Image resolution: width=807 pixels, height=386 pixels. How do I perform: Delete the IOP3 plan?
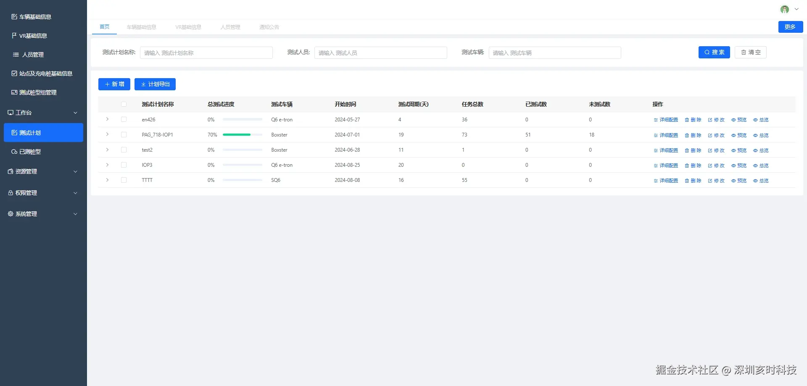[693, 165]
